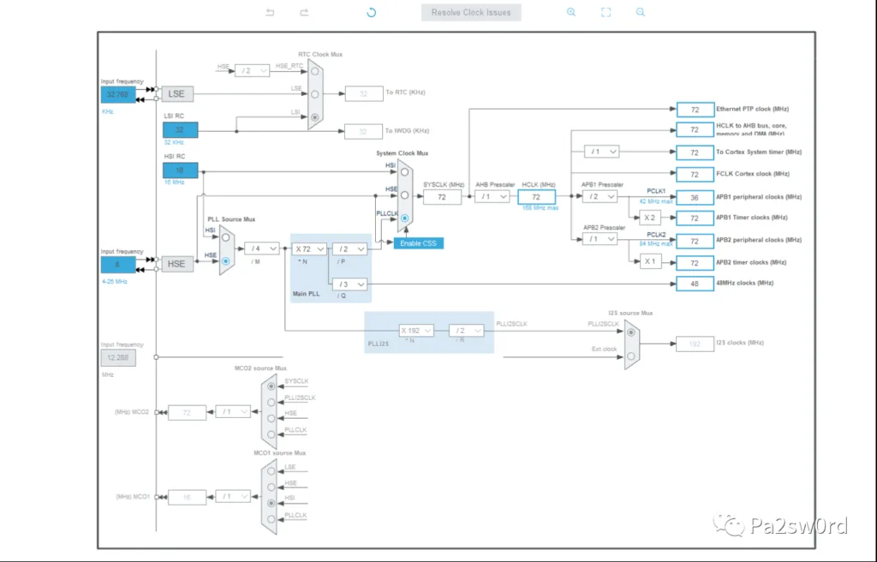
Task: Select PLLI2SCLK in MCO2 source Mux
Action: click(x=271, y=402)
